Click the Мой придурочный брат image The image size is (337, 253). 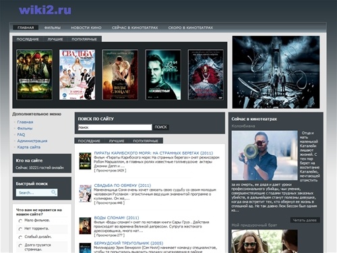pyautogui.click(x=265, y=241)
